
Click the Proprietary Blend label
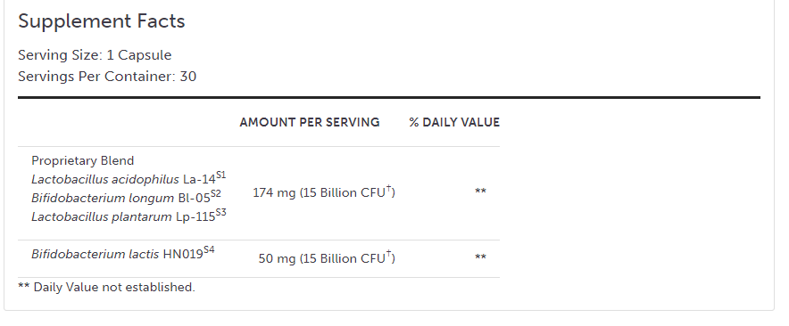(82, 160)
